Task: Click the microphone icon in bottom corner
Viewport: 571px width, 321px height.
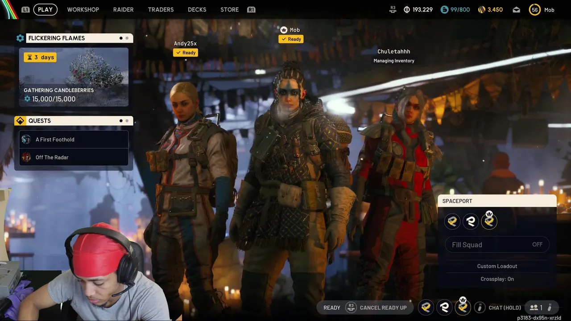Action: (550, 308)
